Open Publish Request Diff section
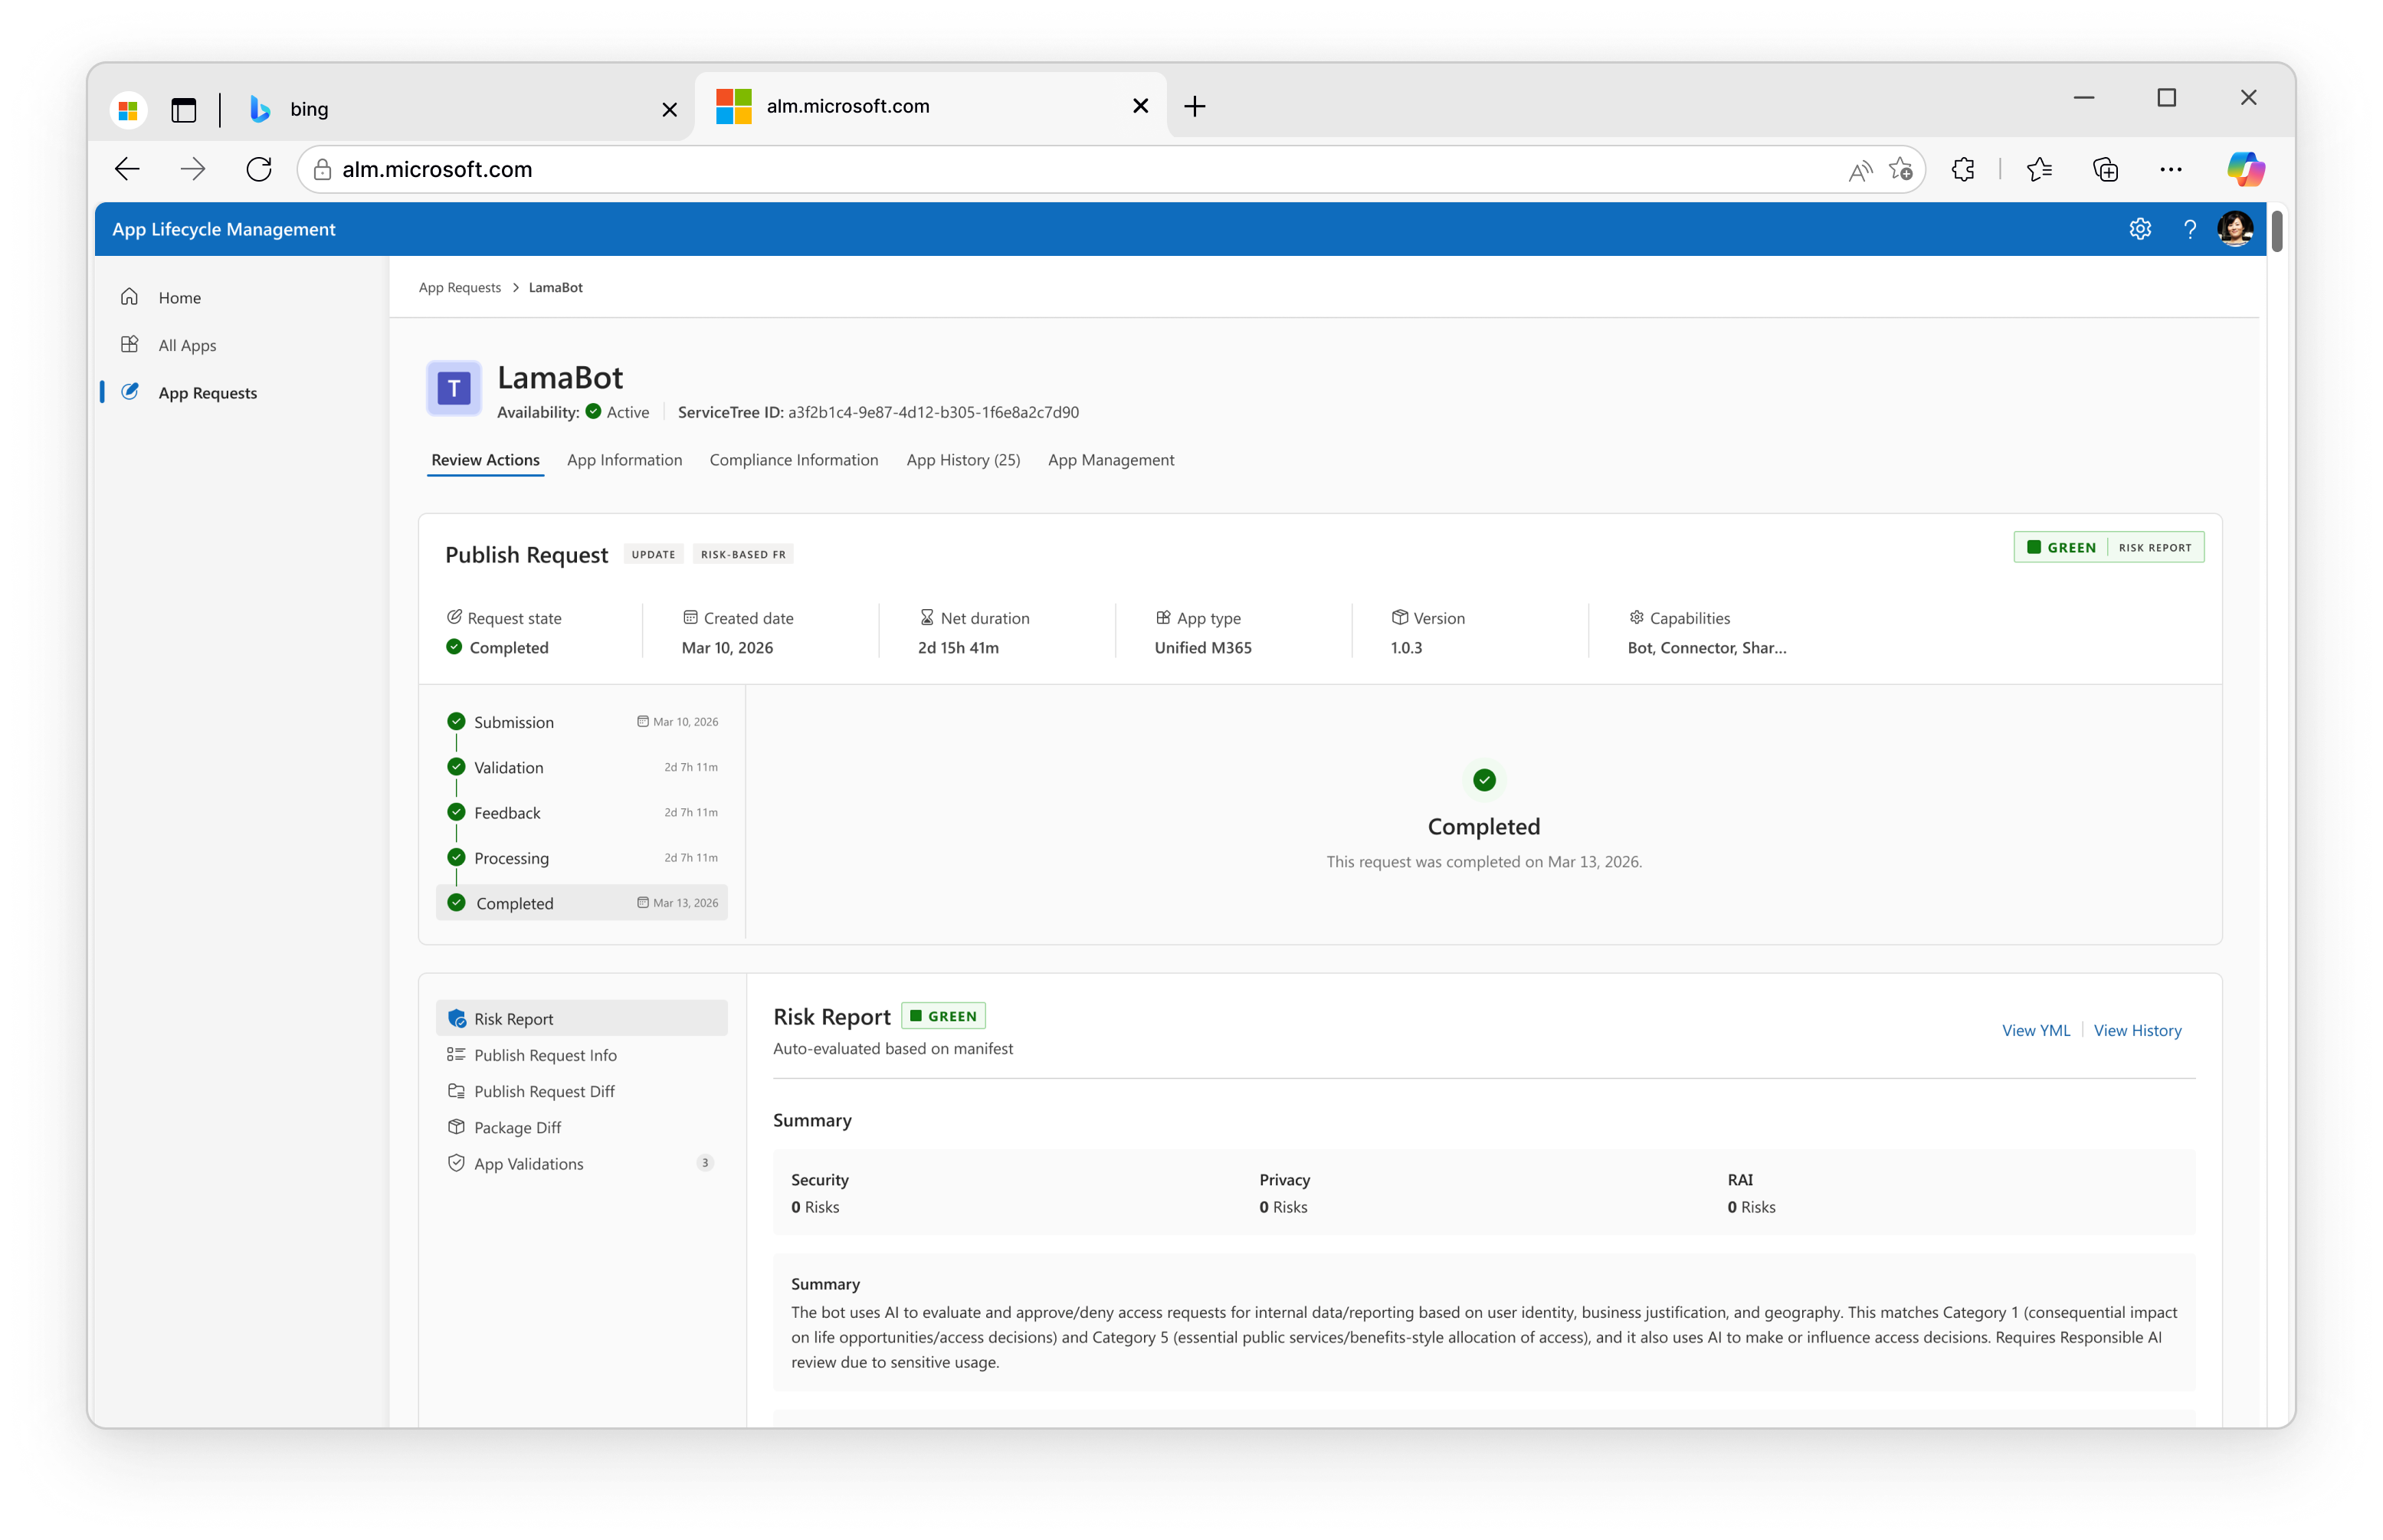Viewport: 2383px width, 1540px height. click(x=582, y=1091)
